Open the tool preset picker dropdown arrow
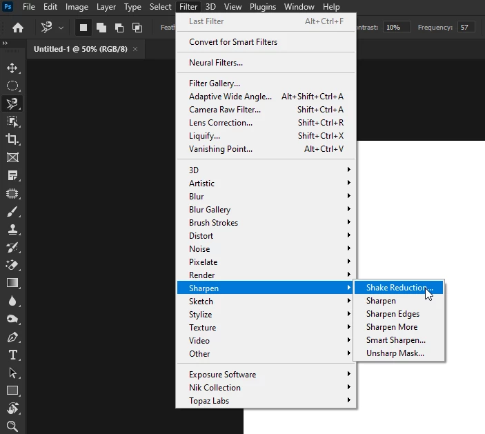Viewport: 485px width, 434px height. (x=61, y=28)
